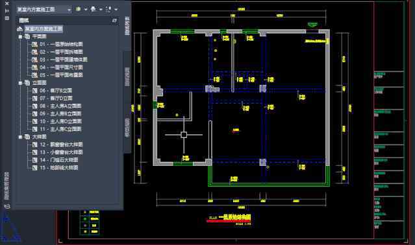
Task: Click the green refresh sheet status icon
Action: tap(78, 9)
